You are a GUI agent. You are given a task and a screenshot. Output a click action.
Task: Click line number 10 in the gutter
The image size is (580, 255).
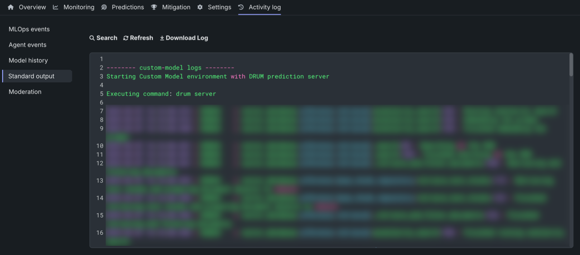point(100,146)
